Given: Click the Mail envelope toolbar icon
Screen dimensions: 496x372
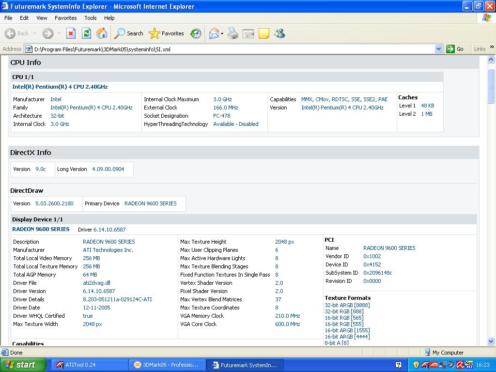Looking at the screenshot, I should [214, 33].
